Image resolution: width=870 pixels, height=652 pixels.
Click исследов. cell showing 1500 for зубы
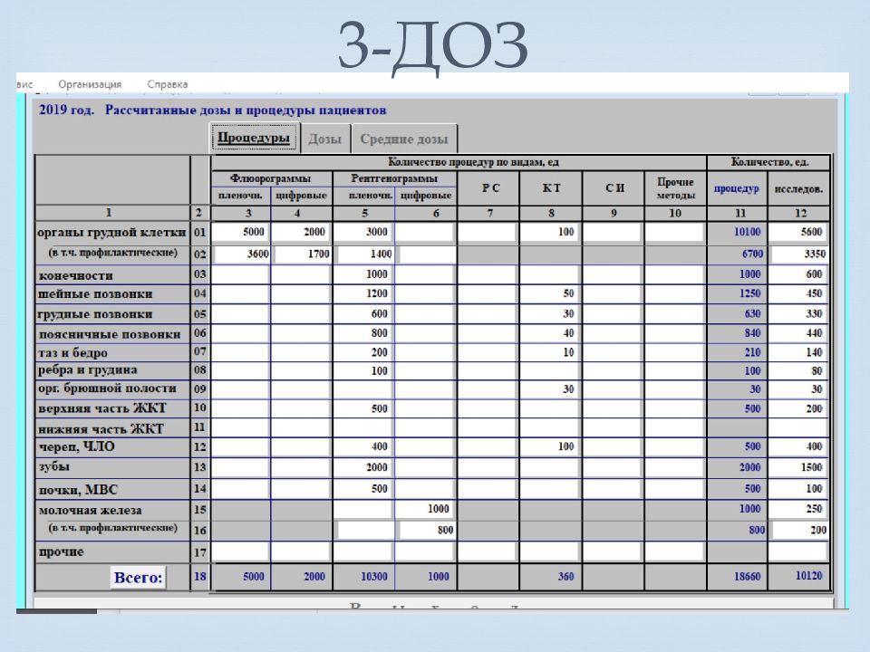click(798, 467)
